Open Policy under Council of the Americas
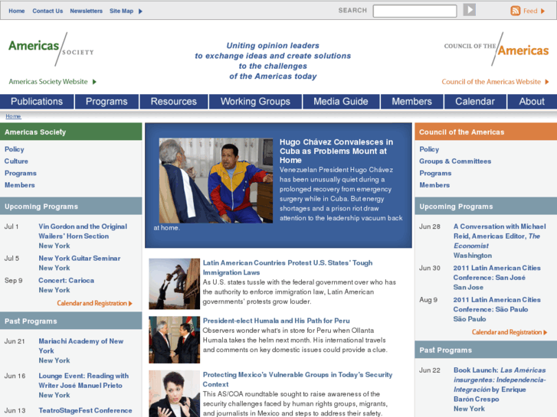The height and width of the screenshot is (417, 557). pos(429,149)
